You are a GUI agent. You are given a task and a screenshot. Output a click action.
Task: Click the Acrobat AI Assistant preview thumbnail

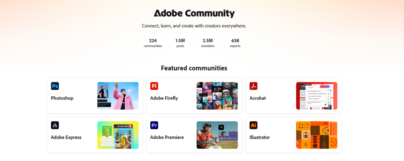click(x=317, y=96)
